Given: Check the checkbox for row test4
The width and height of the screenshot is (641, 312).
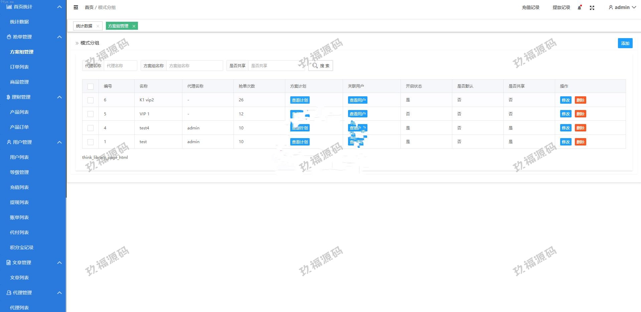Looking at the screenshot, I should pyautogui.click(x=90, y=128).
